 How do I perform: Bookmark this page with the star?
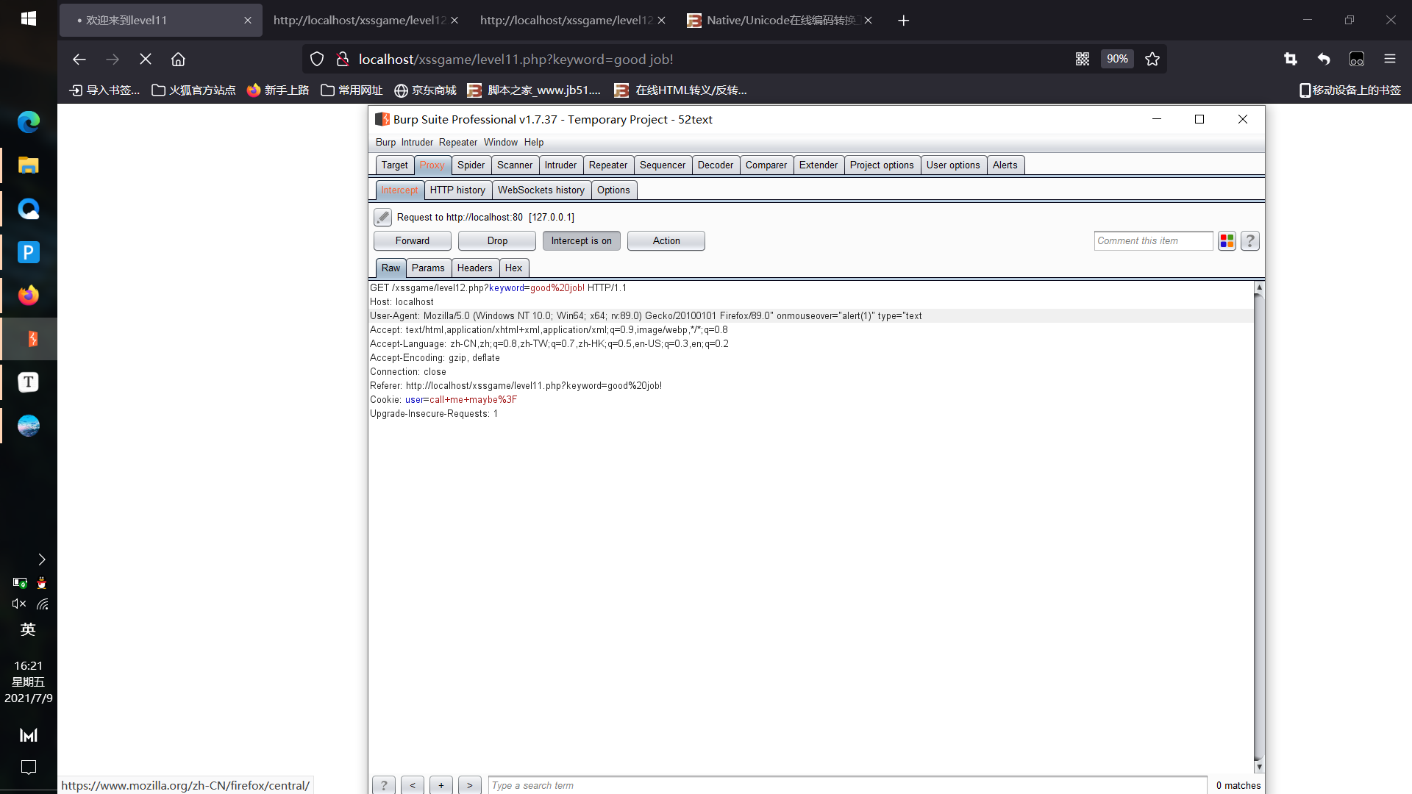pyautogui.click(x=1152, y=59)
